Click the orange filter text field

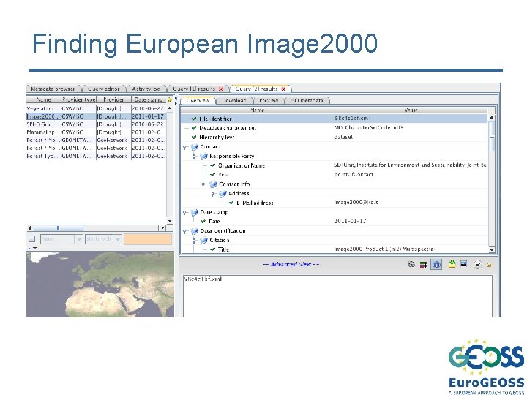point(148,239)
